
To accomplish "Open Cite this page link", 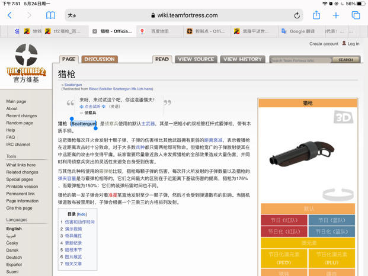I will click(x=19, y=208).
